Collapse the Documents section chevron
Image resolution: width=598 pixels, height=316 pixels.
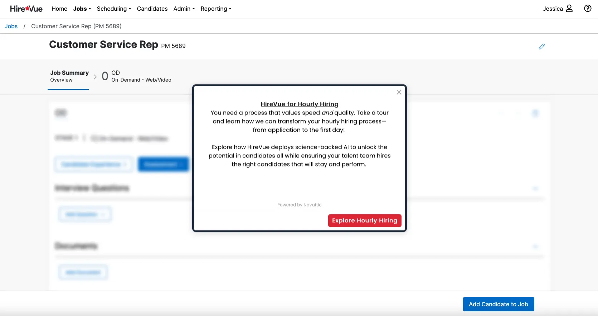[535, 247]
